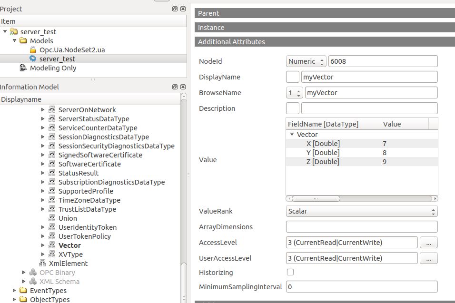This screenshot has width=455, height=303.
Task: Click the float icon on Information Model panel
Action: point(174,87)
